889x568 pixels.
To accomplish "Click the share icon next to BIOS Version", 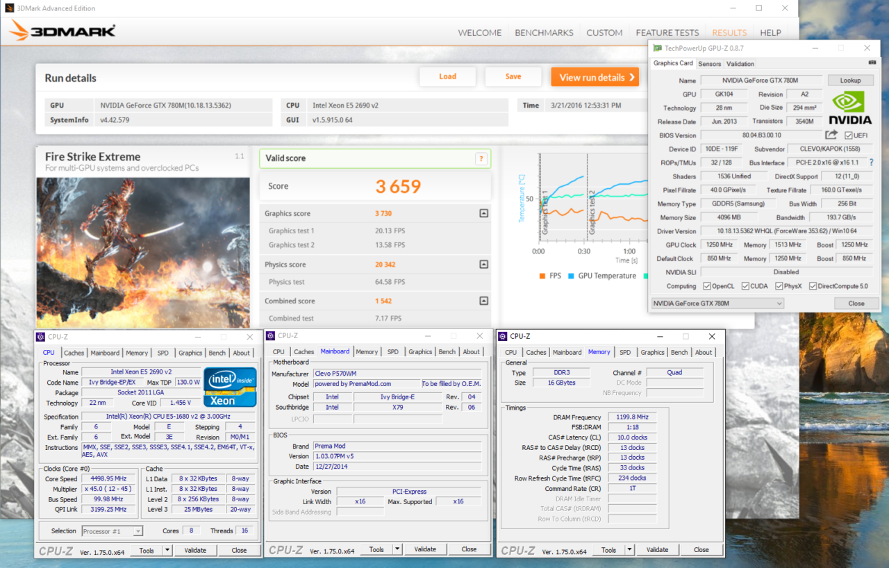I will [831, 135].
